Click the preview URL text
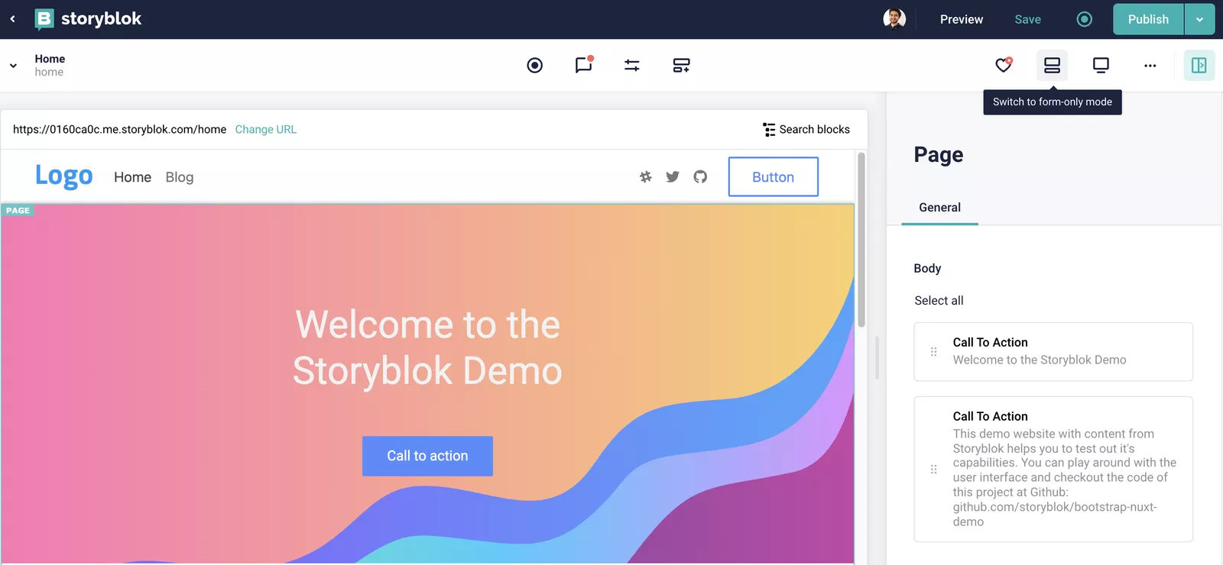Image resolution: width=1223 pixels, height=565 pixels. 119,129
